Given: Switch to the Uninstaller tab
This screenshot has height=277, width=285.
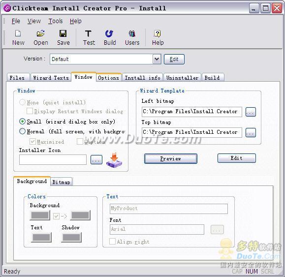Looking at the screenshot, I should 182,78.
